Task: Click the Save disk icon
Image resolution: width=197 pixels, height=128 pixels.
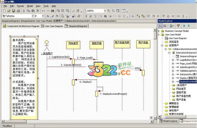Action: 13,11
